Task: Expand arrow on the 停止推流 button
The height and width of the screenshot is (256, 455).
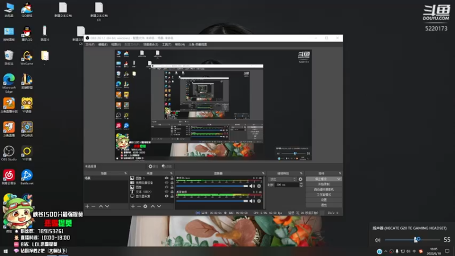Action: pyautogui.click(x=338, y=179)
